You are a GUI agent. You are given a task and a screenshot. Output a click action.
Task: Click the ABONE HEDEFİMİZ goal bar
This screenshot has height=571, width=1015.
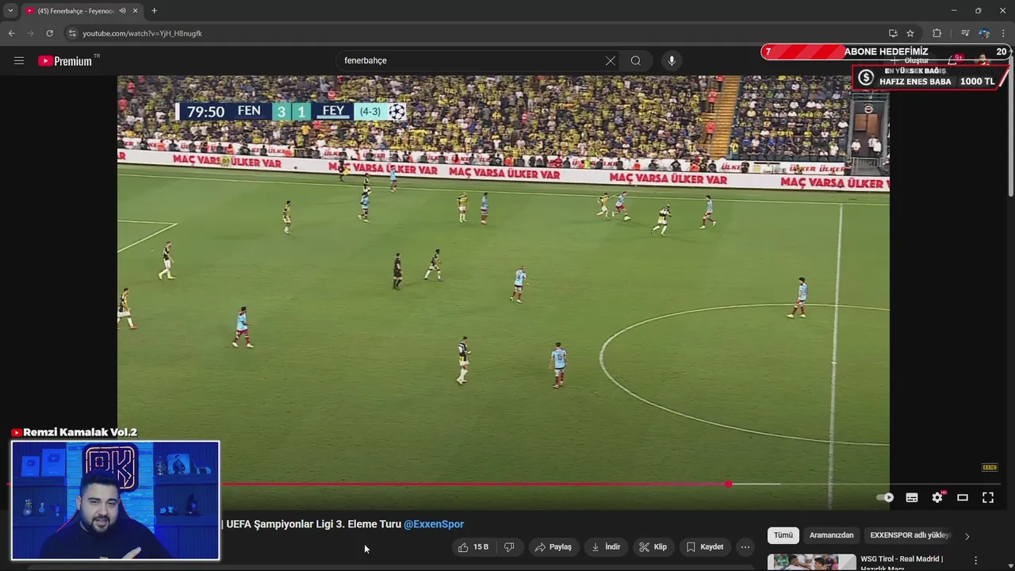pos(885,52)
